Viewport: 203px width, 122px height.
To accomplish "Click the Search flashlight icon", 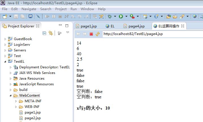I will click(x=182, y=17).
